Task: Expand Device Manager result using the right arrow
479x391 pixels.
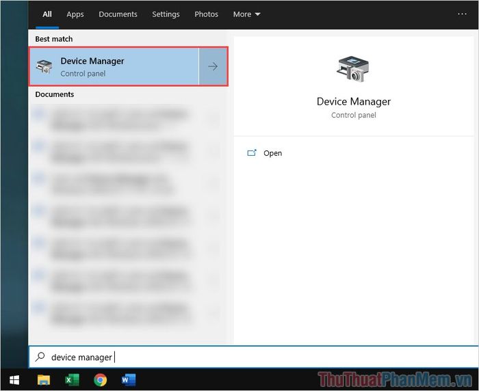Action: (x=213, y=66)
